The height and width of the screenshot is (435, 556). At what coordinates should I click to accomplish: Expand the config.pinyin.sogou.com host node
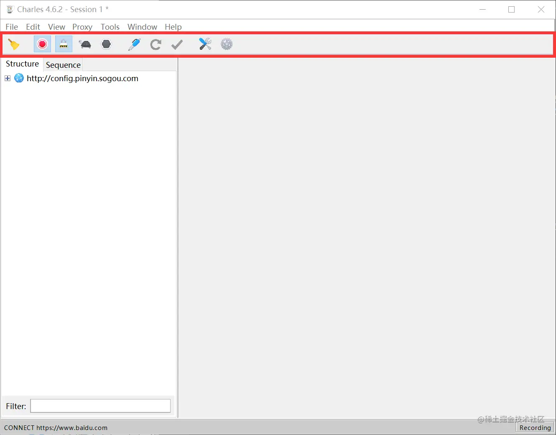pos(8,78)
